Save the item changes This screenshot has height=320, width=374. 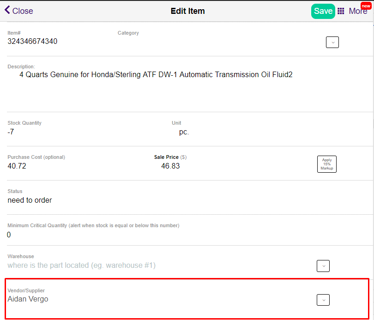click(323, 11)
